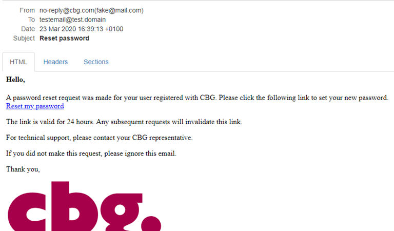Click the Date field label
This screenshot has height=231, width=394.
click(28, 29)
